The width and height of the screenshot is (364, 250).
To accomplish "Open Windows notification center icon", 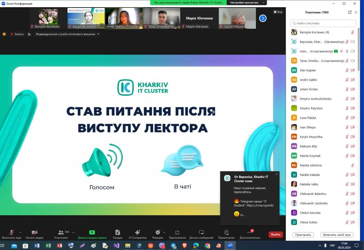I will (x=357, y=246).
